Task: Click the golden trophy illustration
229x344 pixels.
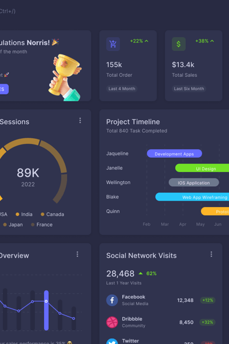Action: pyautogui.click(x=65, y=77)
